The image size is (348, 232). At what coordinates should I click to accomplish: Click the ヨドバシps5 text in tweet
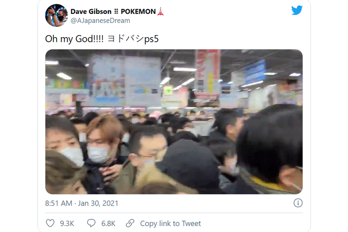click(133, 39)
